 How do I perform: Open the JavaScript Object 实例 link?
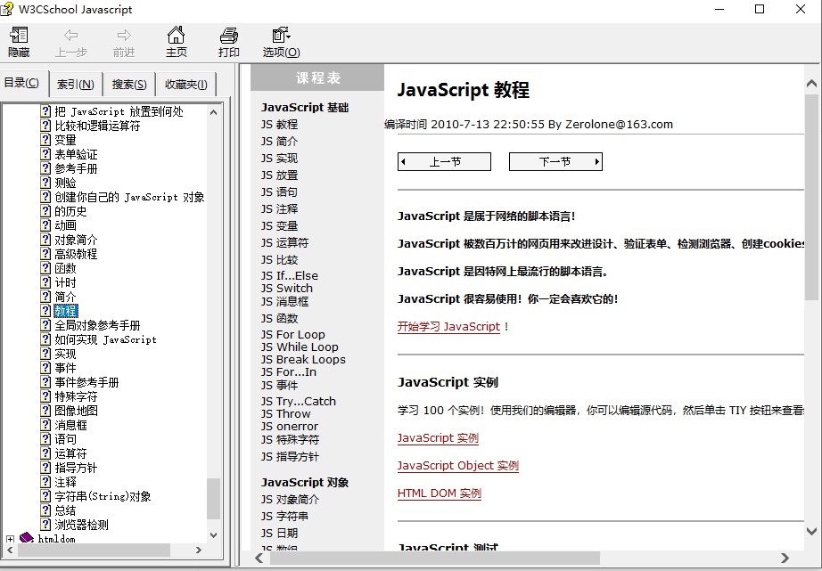point(457,466)
